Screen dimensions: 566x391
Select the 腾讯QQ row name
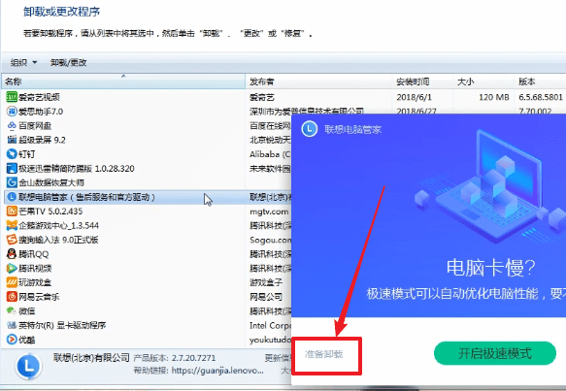pos(34,254)
